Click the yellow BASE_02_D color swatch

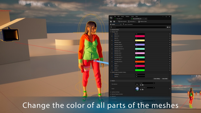(140, 40)
